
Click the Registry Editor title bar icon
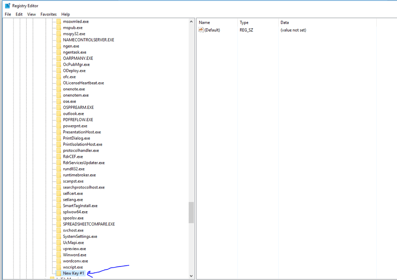pyautogui.click(x=8, y=5)
